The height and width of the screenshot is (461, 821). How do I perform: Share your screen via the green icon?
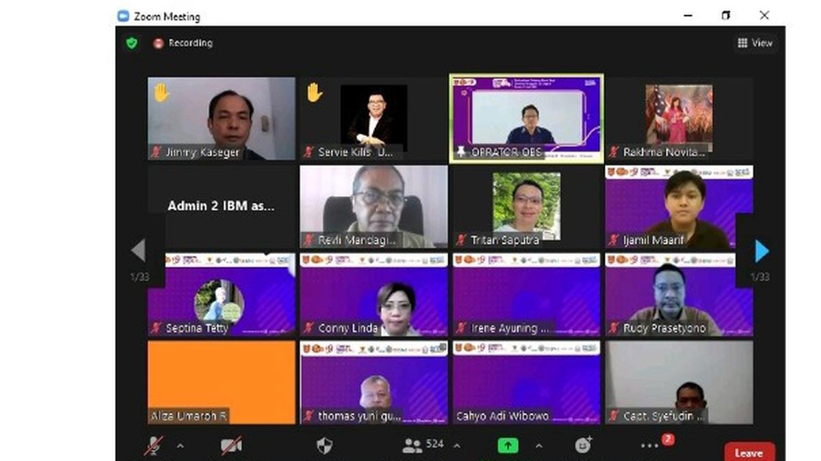(508, 445)
